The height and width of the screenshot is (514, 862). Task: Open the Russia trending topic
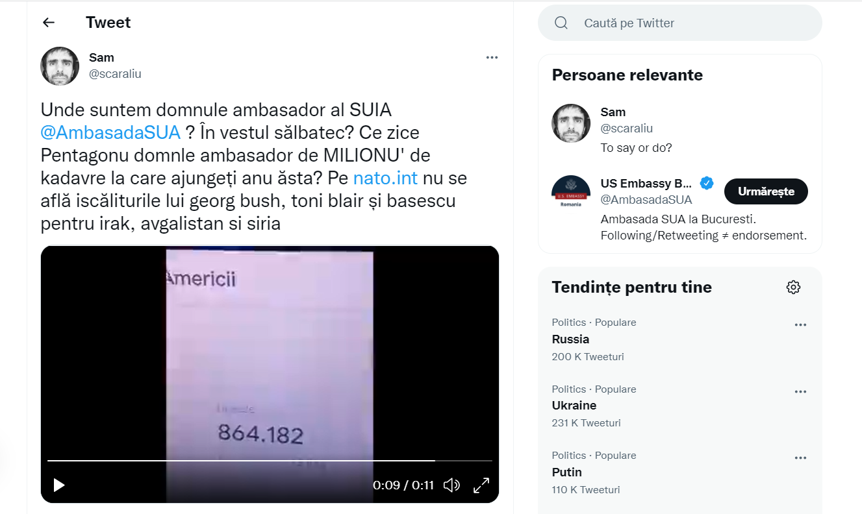click(570, 339)
